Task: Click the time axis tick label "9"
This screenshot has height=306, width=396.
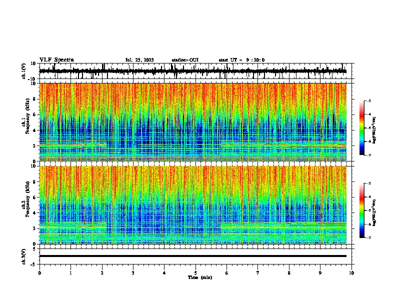Action: coord(320,273)
